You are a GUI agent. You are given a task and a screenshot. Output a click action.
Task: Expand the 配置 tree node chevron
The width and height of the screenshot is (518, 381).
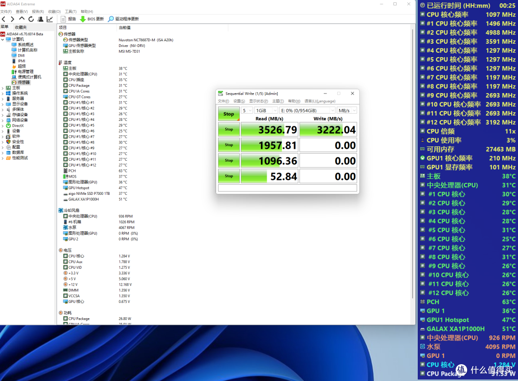tap(3, 147)
